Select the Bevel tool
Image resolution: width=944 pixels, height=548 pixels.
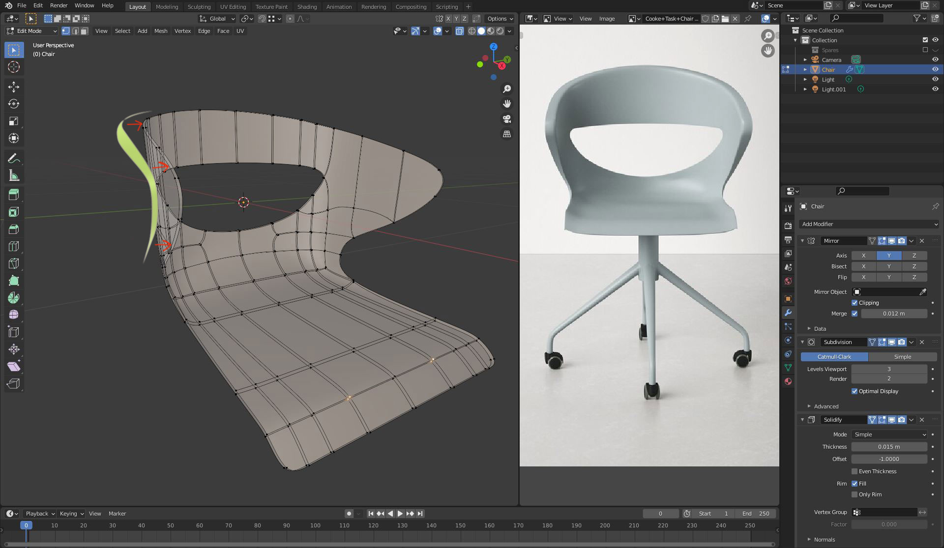[14, 229]
